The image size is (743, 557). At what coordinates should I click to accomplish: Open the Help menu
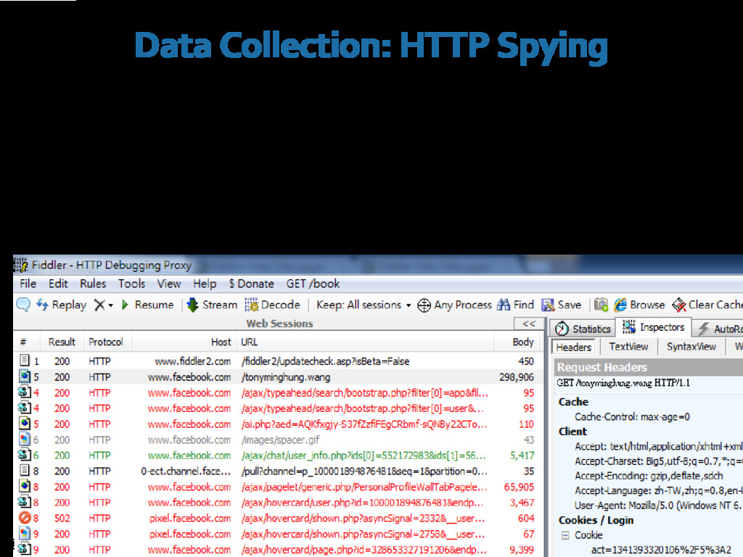coord(205,284)
